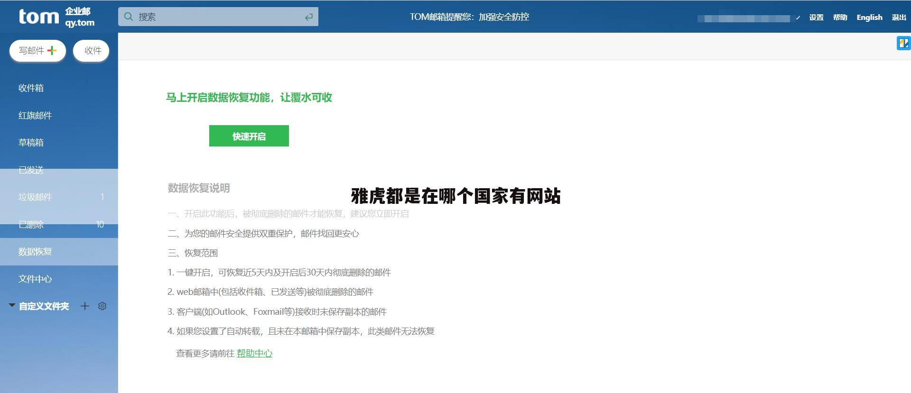Open 已发送 folder
Image resolution: width=911 pixels, height=393 pixels.
[59, 170]
